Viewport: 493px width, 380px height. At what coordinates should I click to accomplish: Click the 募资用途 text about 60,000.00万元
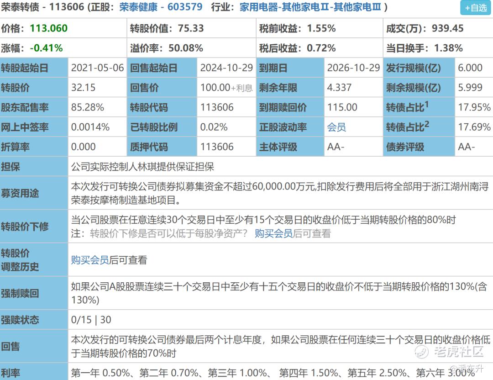pyautogui.click(x=280, y=193)
